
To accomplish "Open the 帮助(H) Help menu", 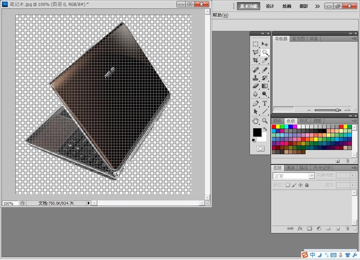I will point(220,15).
